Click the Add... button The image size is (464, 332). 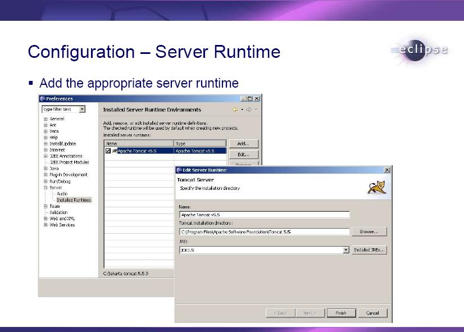point(244,144)
